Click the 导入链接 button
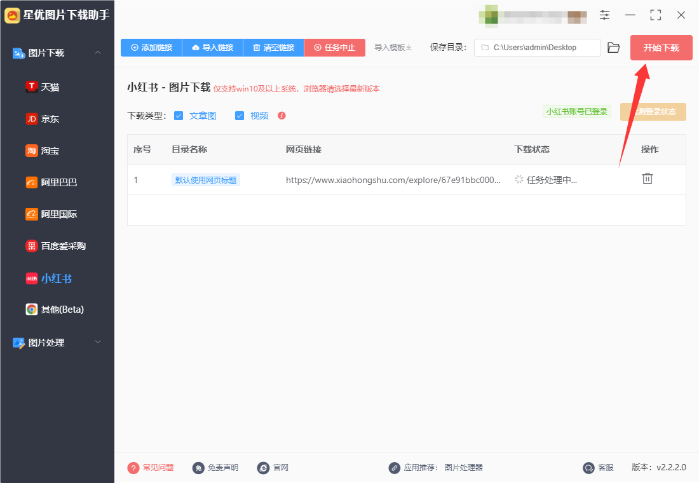 click(213, 47)
